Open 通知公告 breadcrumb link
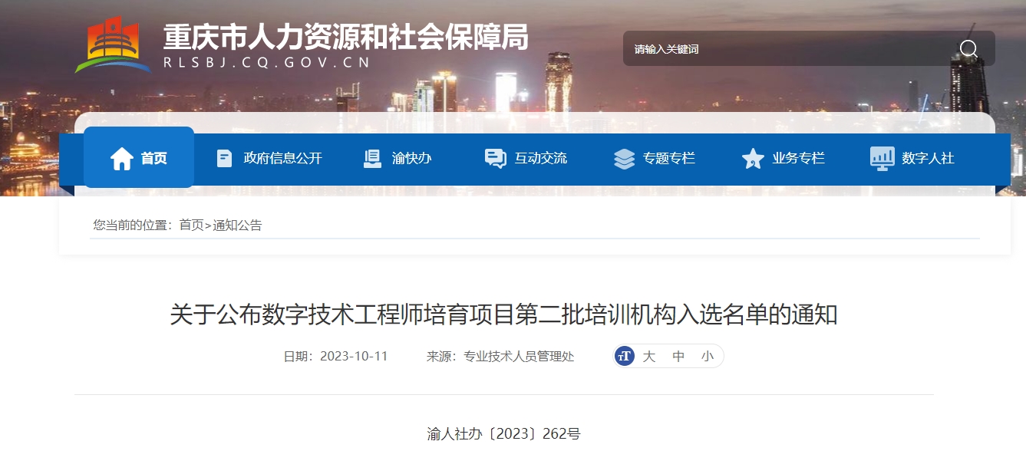1026x474 pixels. (x=237, y=225)
